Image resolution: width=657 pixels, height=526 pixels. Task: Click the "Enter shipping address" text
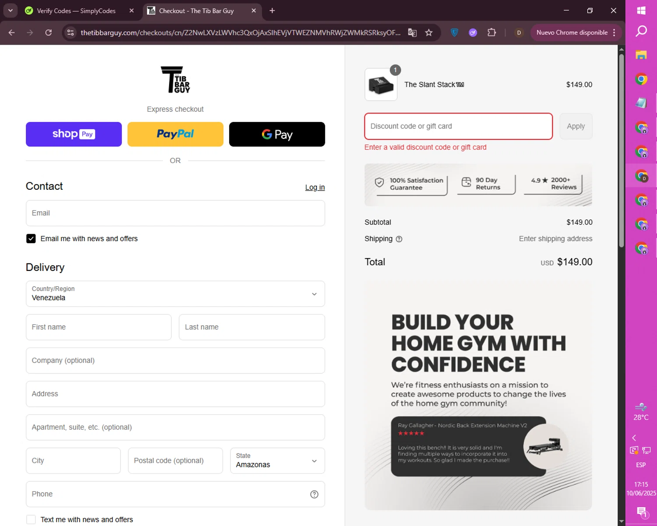pos(555,239)
